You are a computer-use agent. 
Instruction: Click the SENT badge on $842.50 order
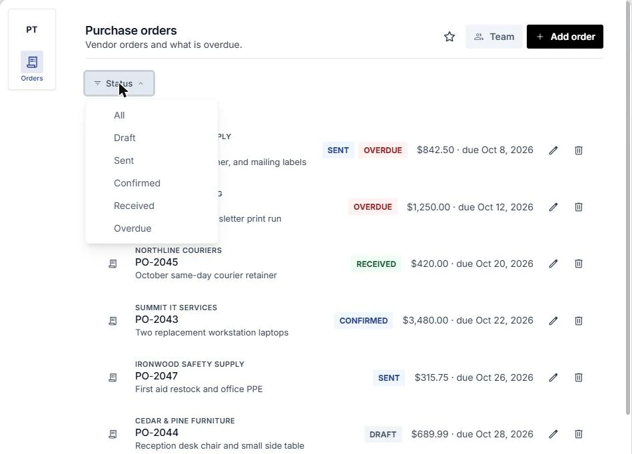(x=338, y=150)
